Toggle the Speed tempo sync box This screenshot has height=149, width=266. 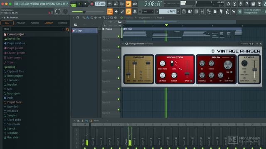pos(191,81)
